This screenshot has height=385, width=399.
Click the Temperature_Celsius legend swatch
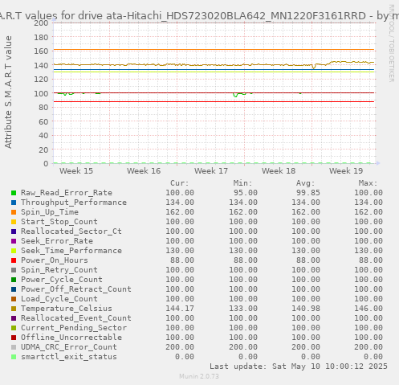14,309
